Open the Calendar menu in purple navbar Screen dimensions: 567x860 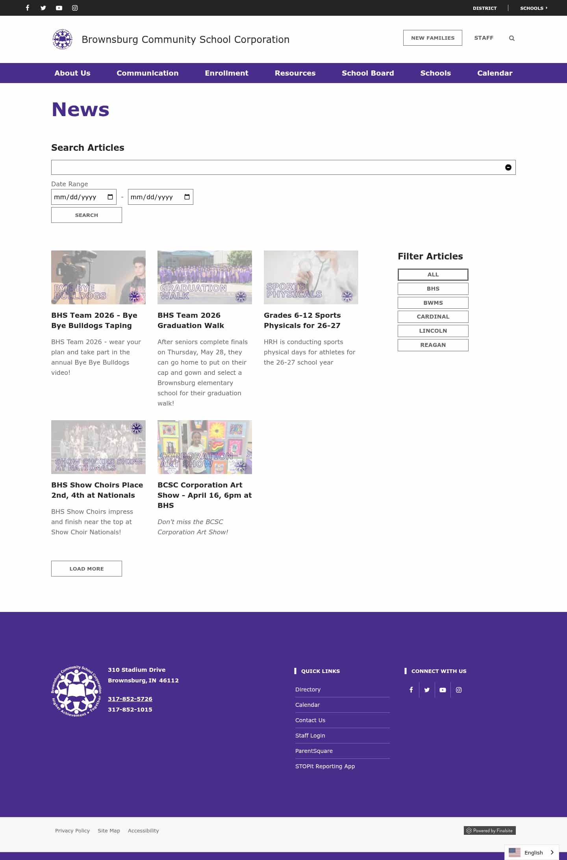tap(495, 73)
